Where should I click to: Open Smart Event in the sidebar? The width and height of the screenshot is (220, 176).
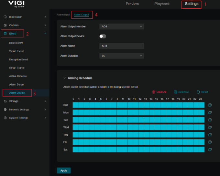[x=16, y=51]
